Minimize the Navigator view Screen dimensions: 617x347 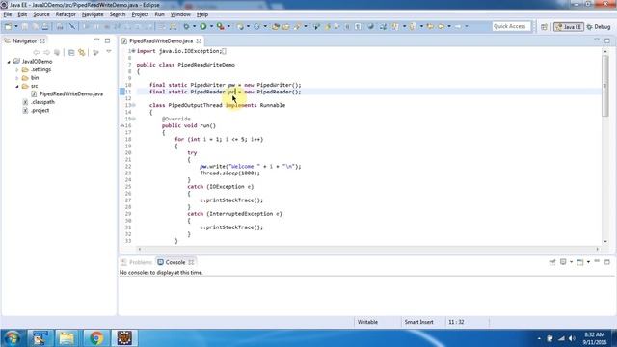pyautogui.click(x=96, y=40)
